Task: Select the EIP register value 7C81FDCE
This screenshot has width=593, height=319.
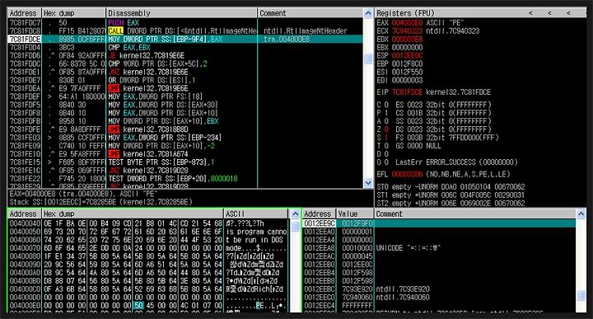Action: pos(407,92)
